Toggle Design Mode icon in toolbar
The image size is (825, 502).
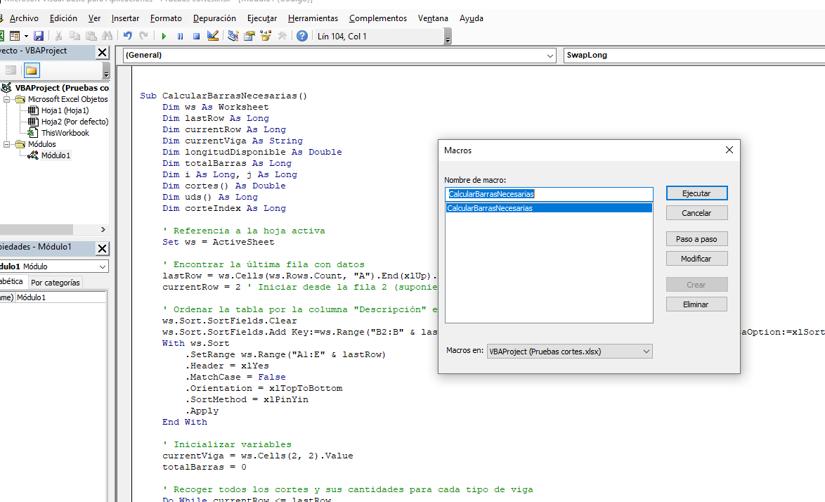pyautogui.click(x=213, y=36)
